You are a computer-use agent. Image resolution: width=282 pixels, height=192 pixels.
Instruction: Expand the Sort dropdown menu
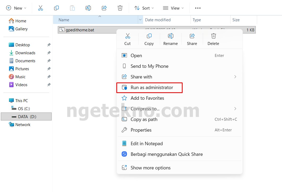click(x=144, y=8)
